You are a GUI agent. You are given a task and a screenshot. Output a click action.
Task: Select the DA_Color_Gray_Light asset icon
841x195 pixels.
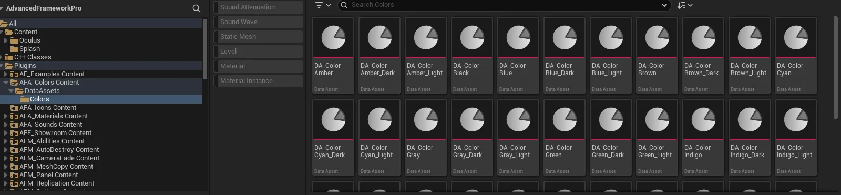pos(518,120)
